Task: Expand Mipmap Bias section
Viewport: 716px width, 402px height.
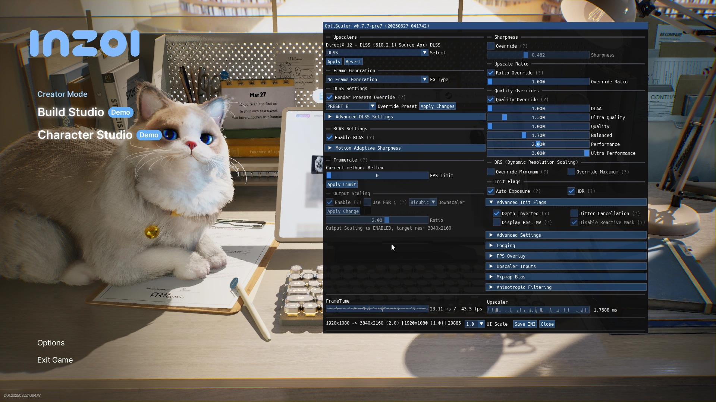Action: [x=566, y=277]
